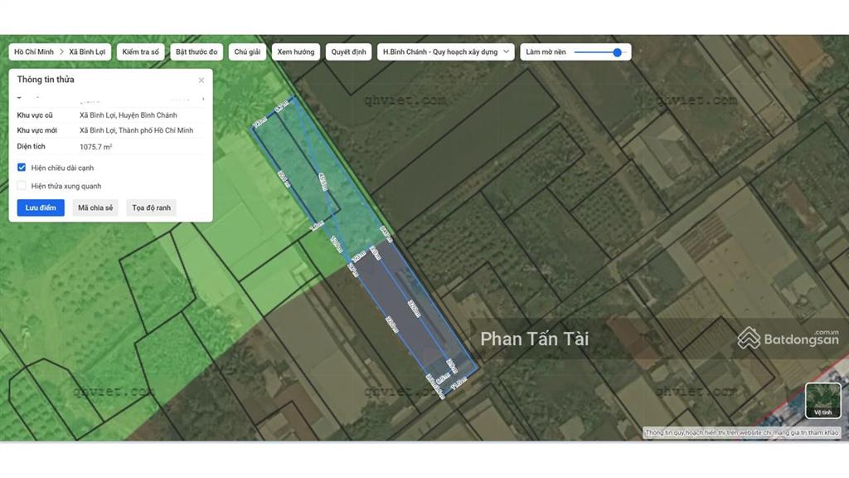The width and height of the screenshot is (849, 478).
Task: Click the Mã chia sẻ button
Action: (x=95, y=207)
